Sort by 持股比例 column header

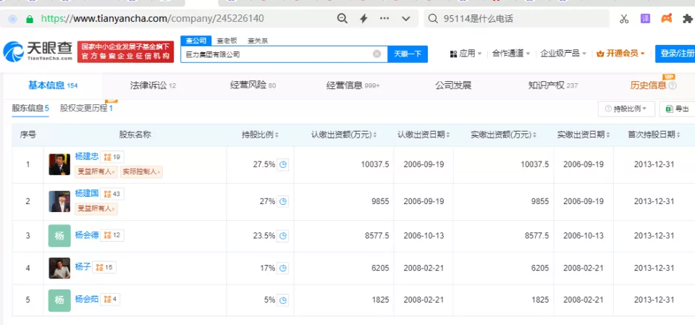click(x=260, y=135)
